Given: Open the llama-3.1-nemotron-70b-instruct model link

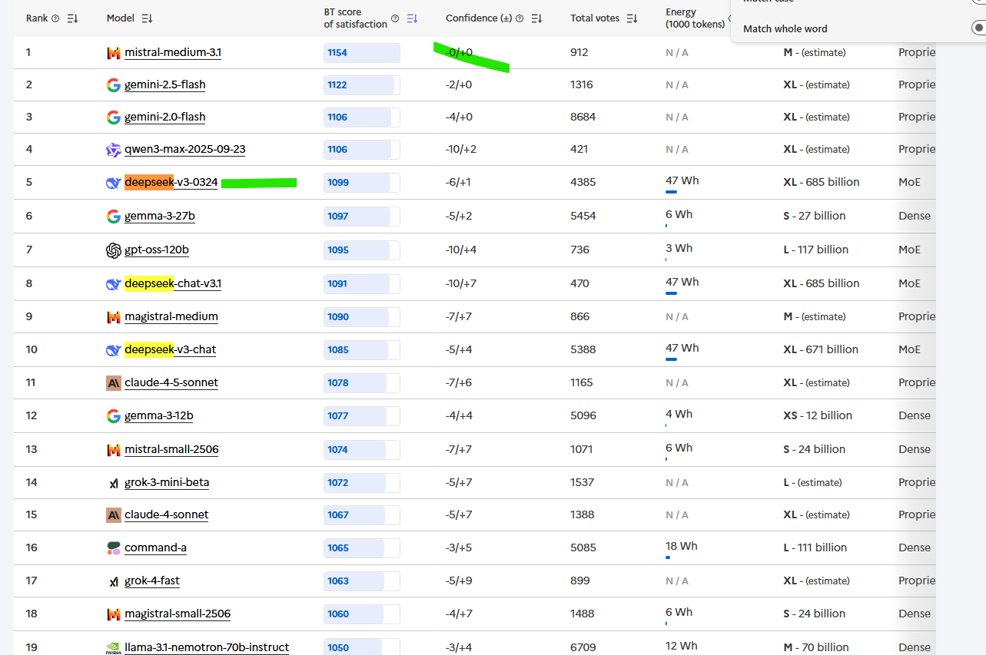Looking at the screenshot, I should tap(207, 648).
